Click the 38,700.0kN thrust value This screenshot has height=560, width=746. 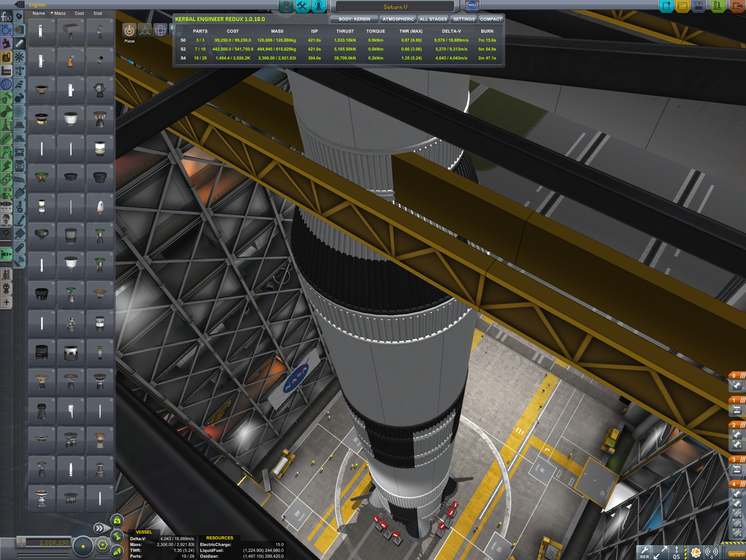[345, 58]
